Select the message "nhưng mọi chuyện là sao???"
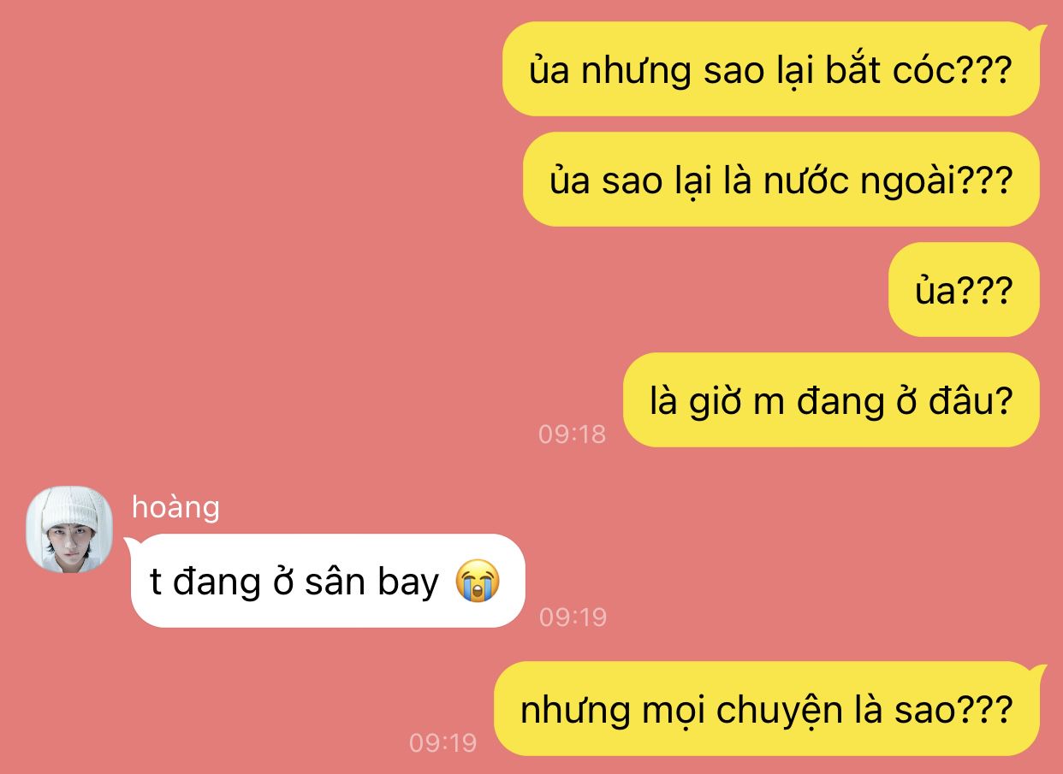 (767, 709)
